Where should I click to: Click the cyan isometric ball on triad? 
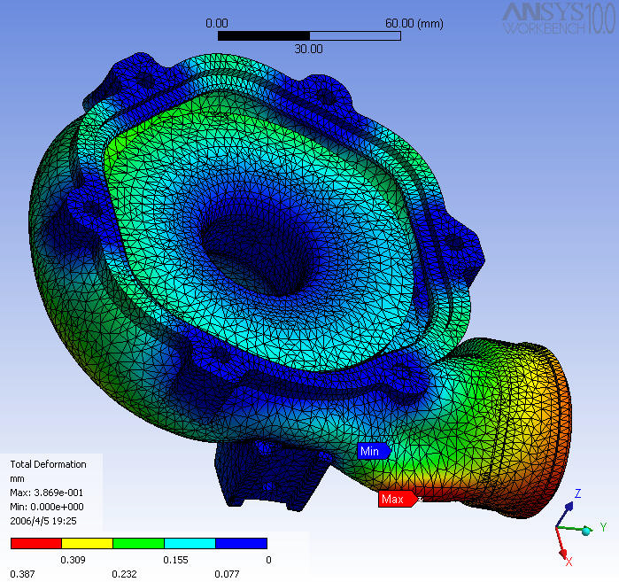[x=586, y=532]
